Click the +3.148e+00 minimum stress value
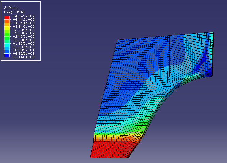 coord(24,57)
